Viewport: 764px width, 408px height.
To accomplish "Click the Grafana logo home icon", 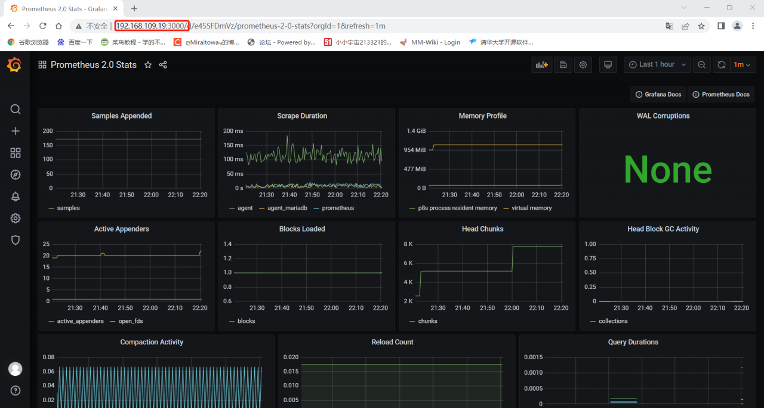I will [x=14, y=65].
